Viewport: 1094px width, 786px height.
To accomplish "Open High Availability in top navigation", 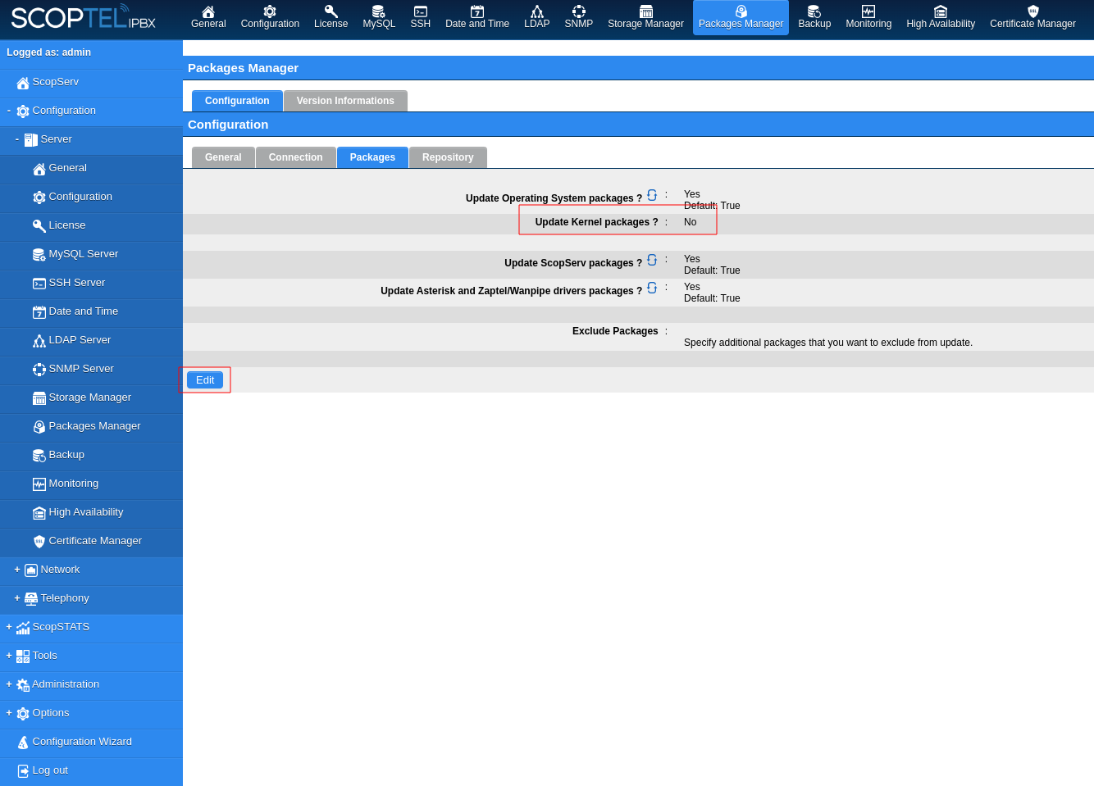I will (941, 17).
